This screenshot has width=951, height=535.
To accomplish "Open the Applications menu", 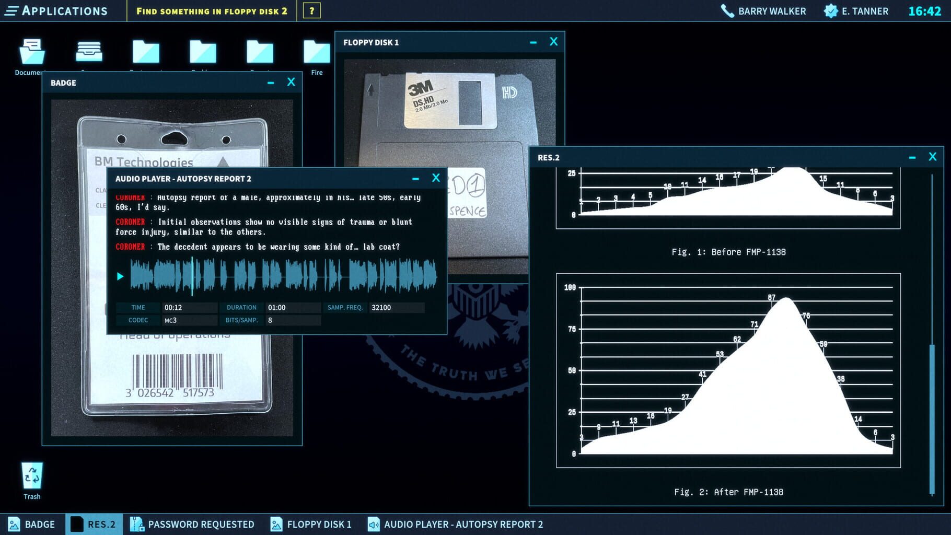I will tap(56, 10).
